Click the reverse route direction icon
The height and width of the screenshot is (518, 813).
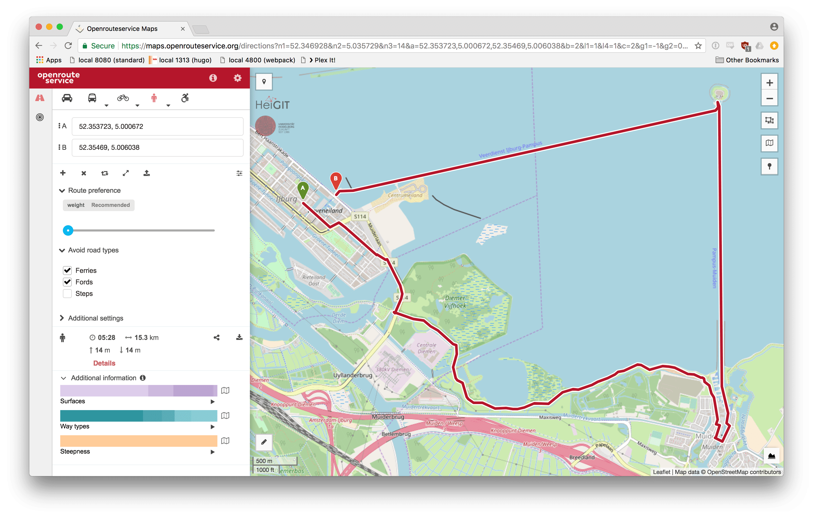tap(105, 173)
